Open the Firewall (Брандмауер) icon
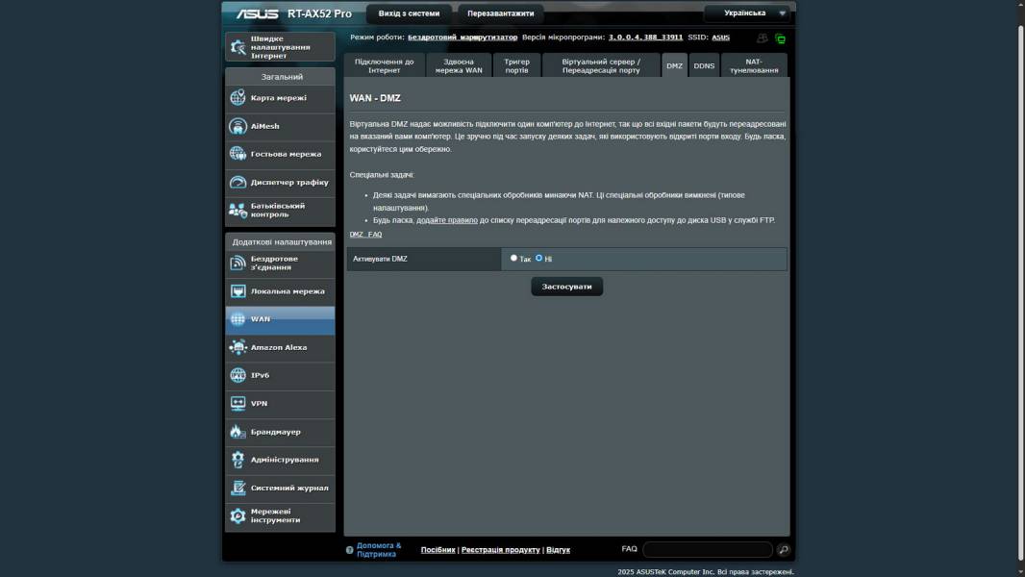 [238, 432]
